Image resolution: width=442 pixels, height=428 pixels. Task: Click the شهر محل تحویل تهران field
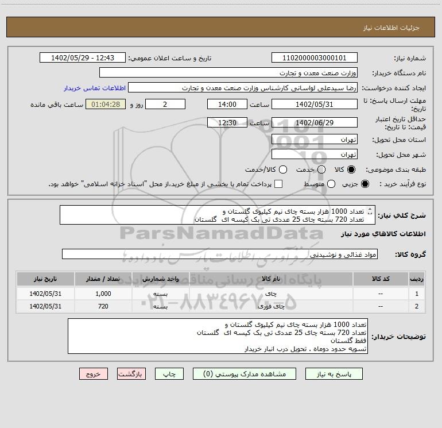(315, 154)
